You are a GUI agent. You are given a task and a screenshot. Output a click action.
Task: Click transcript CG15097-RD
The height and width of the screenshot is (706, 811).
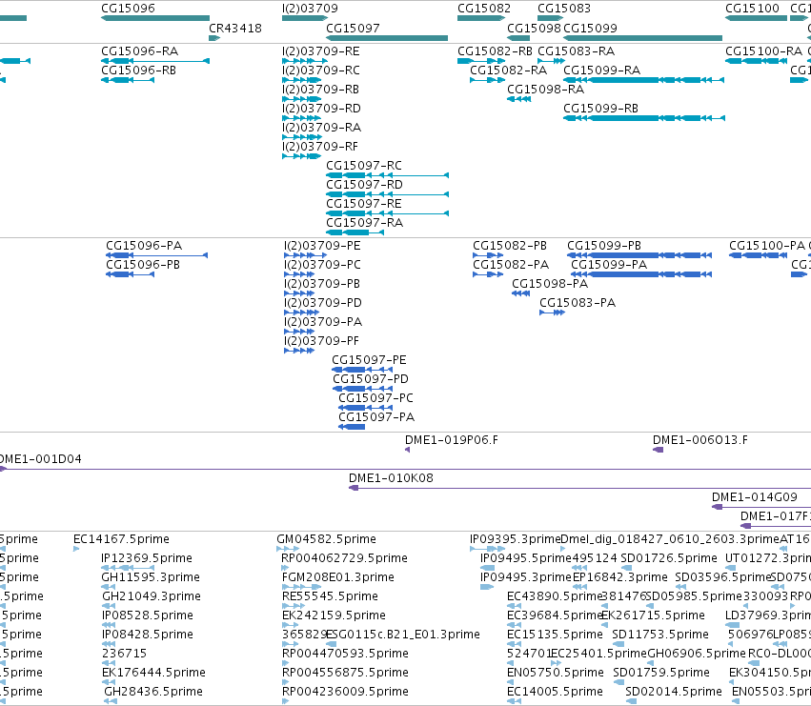tap(365, 185)
